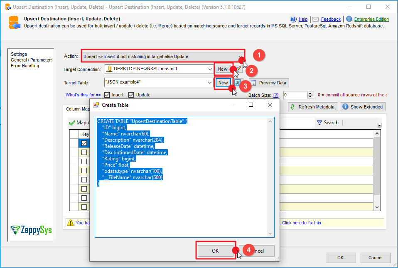This screenshot has width=398, height=268.
Task: Click the Preview Data button
Action: pos(269,83)
